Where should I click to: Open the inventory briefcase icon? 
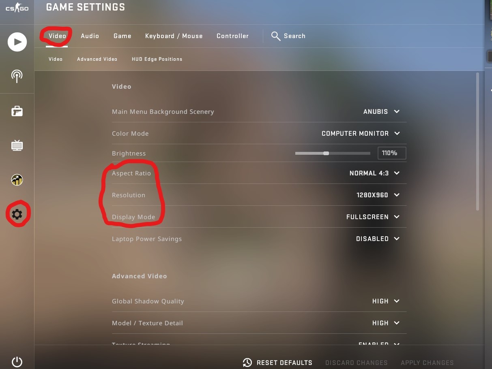point(17,111)
